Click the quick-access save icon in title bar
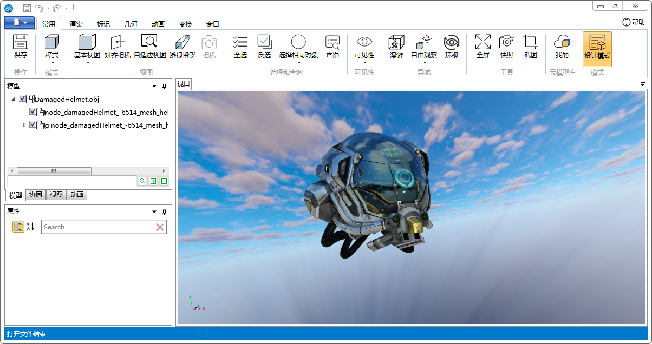 (27, 8)
